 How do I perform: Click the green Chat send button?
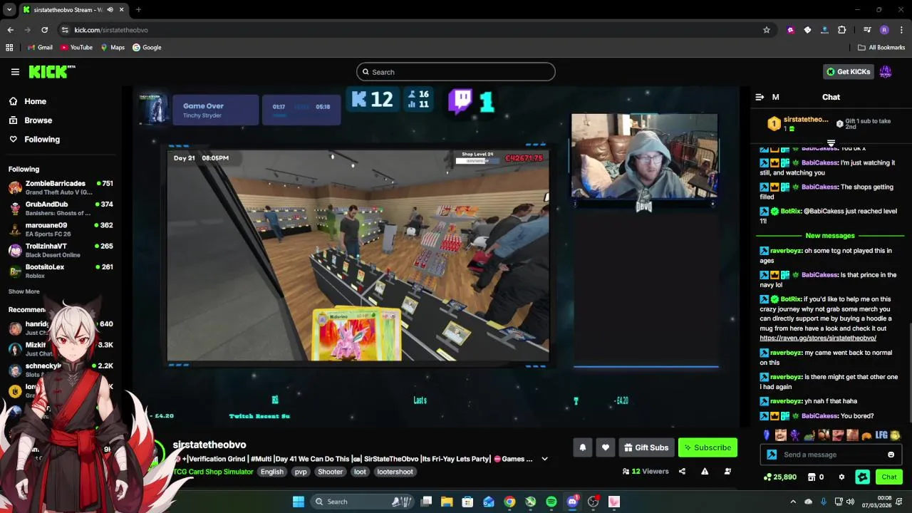tap(889, 477)
